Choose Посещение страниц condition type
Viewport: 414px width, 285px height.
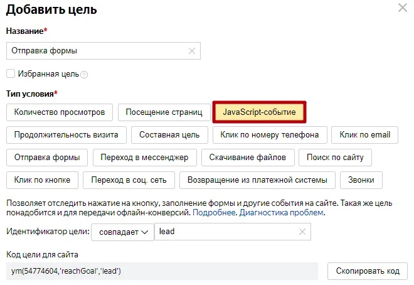pos(164,112)
